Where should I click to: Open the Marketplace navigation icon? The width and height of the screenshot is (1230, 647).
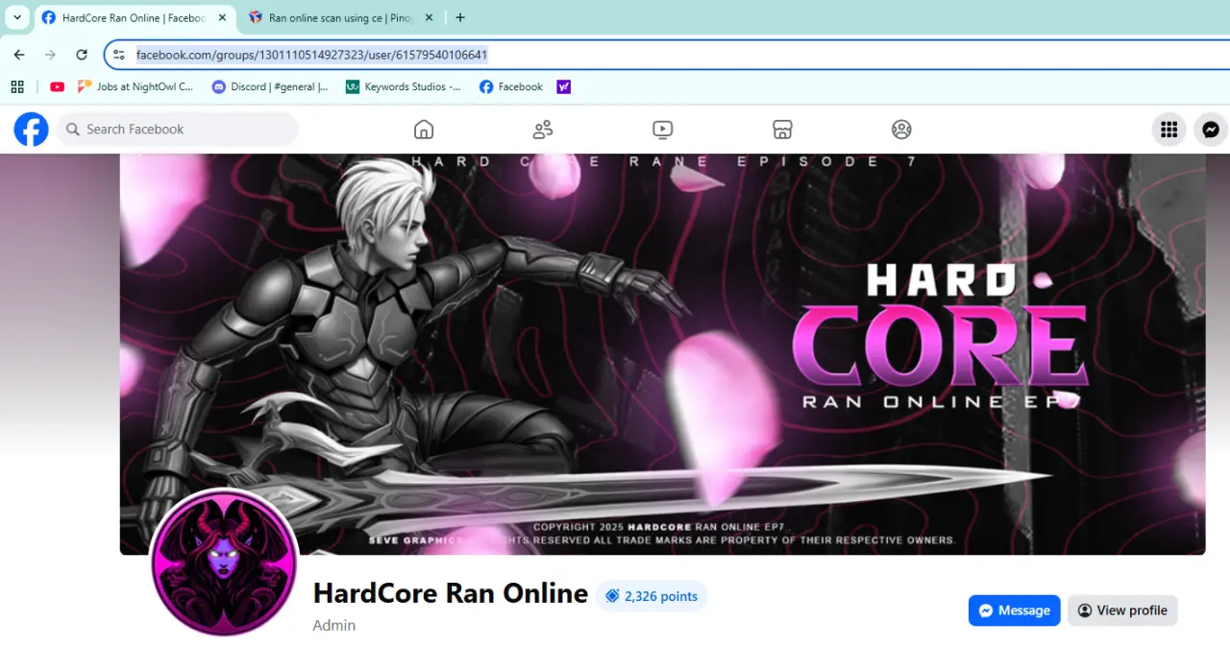click(782, 130)
